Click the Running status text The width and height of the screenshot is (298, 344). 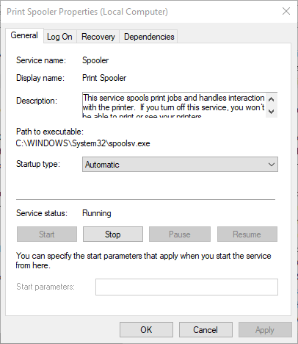(97, 213)
